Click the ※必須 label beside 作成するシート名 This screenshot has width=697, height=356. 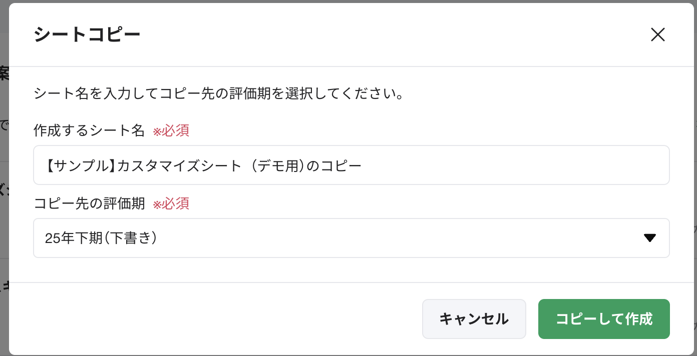point(171,130)
